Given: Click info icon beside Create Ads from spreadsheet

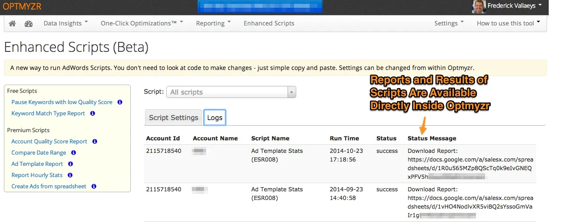Looking at the screenshot, I should pos(94,187).
